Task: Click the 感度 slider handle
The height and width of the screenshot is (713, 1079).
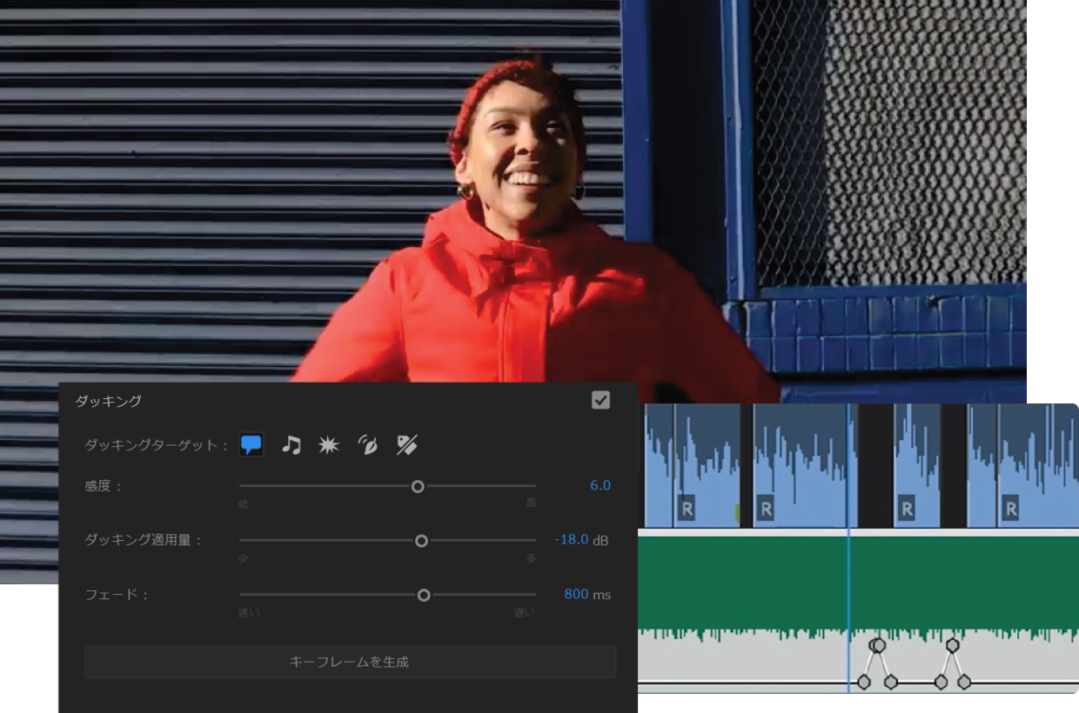Action: (x=418, y=486)
